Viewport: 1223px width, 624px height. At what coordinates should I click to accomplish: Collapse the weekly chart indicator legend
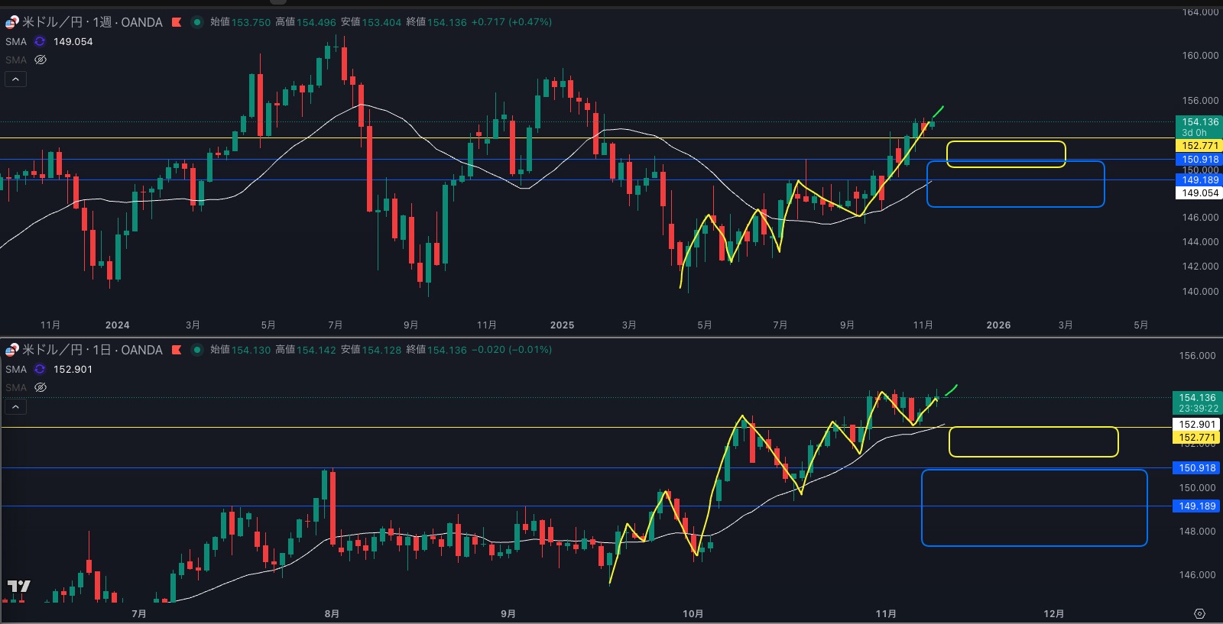pos(15,79)
